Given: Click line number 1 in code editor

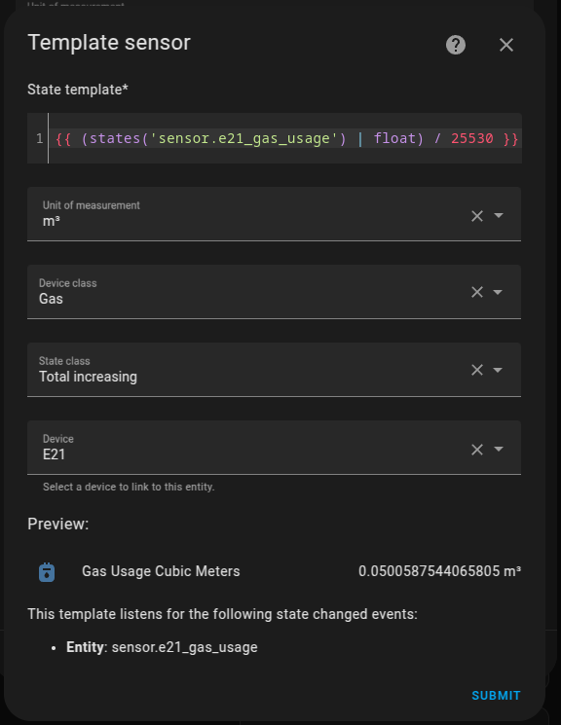Looking at the screenshot, I should (x=39, y=138).
